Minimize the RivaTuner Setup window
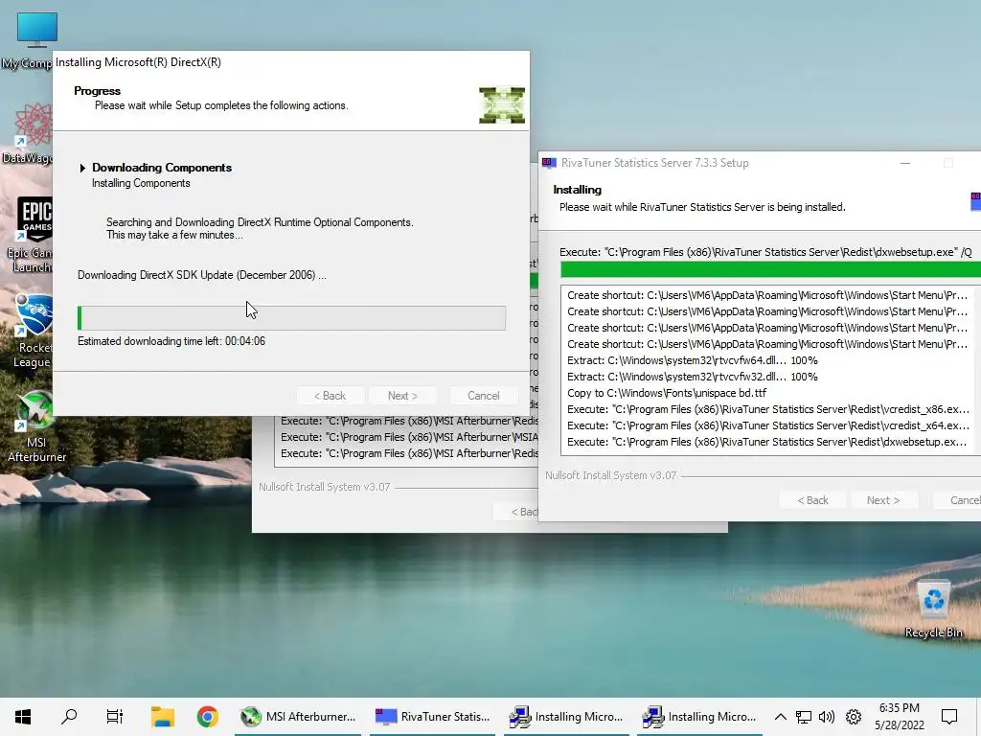Viewport: 981px width, 736px height. point(905,163)
